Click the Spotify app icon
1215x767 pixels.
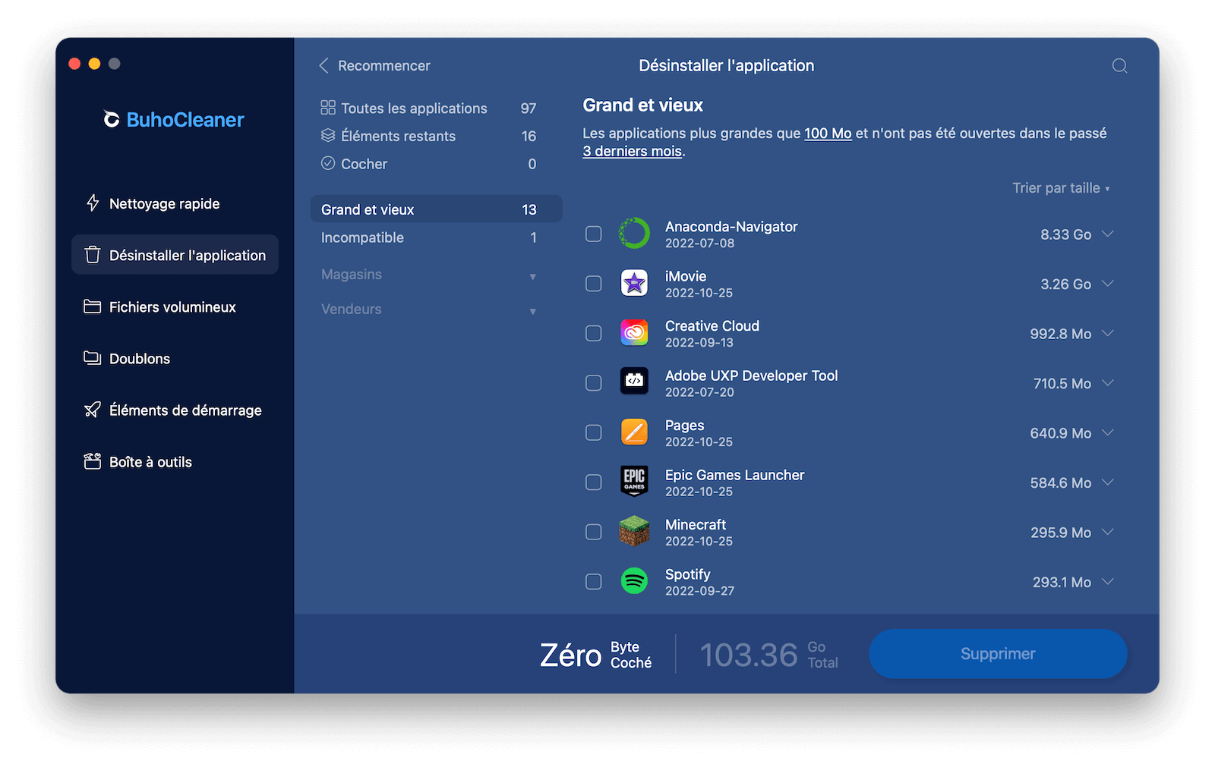pyautogui.click(x=634, y=582)
